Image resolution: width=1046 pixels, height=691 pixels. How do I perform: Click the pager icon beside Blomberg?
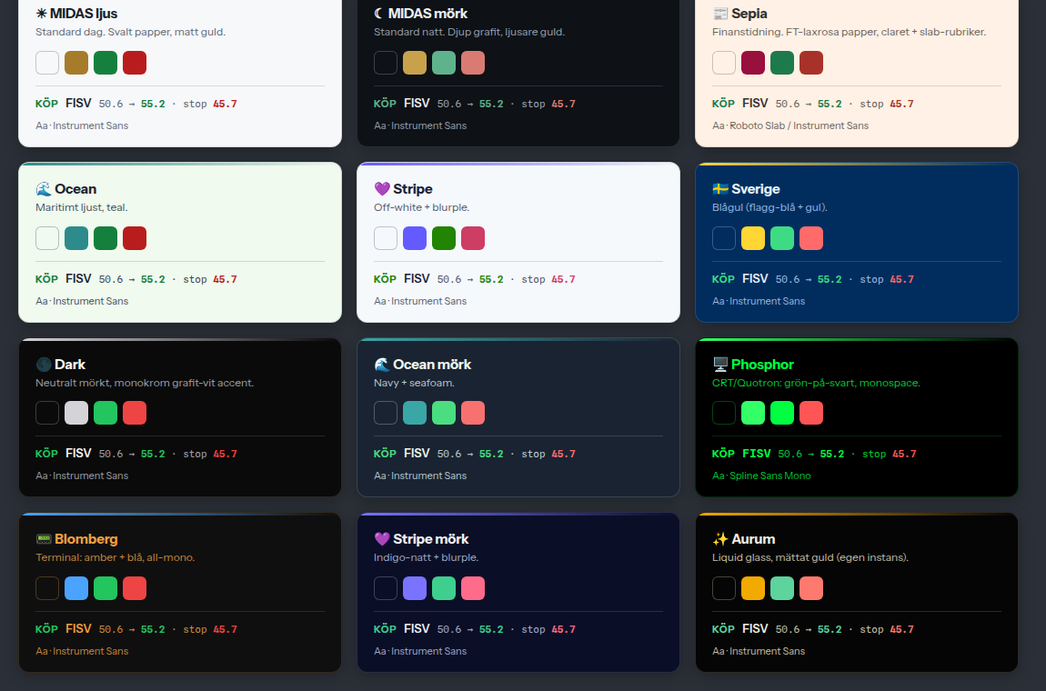pos(44,539)
